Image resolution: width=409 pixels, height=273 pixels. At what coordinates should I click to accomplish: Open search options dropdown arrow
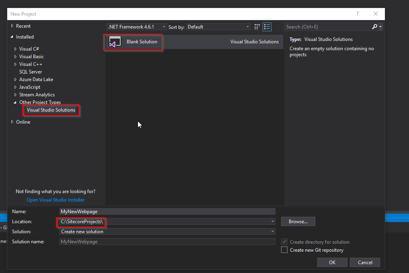point(380,26)
